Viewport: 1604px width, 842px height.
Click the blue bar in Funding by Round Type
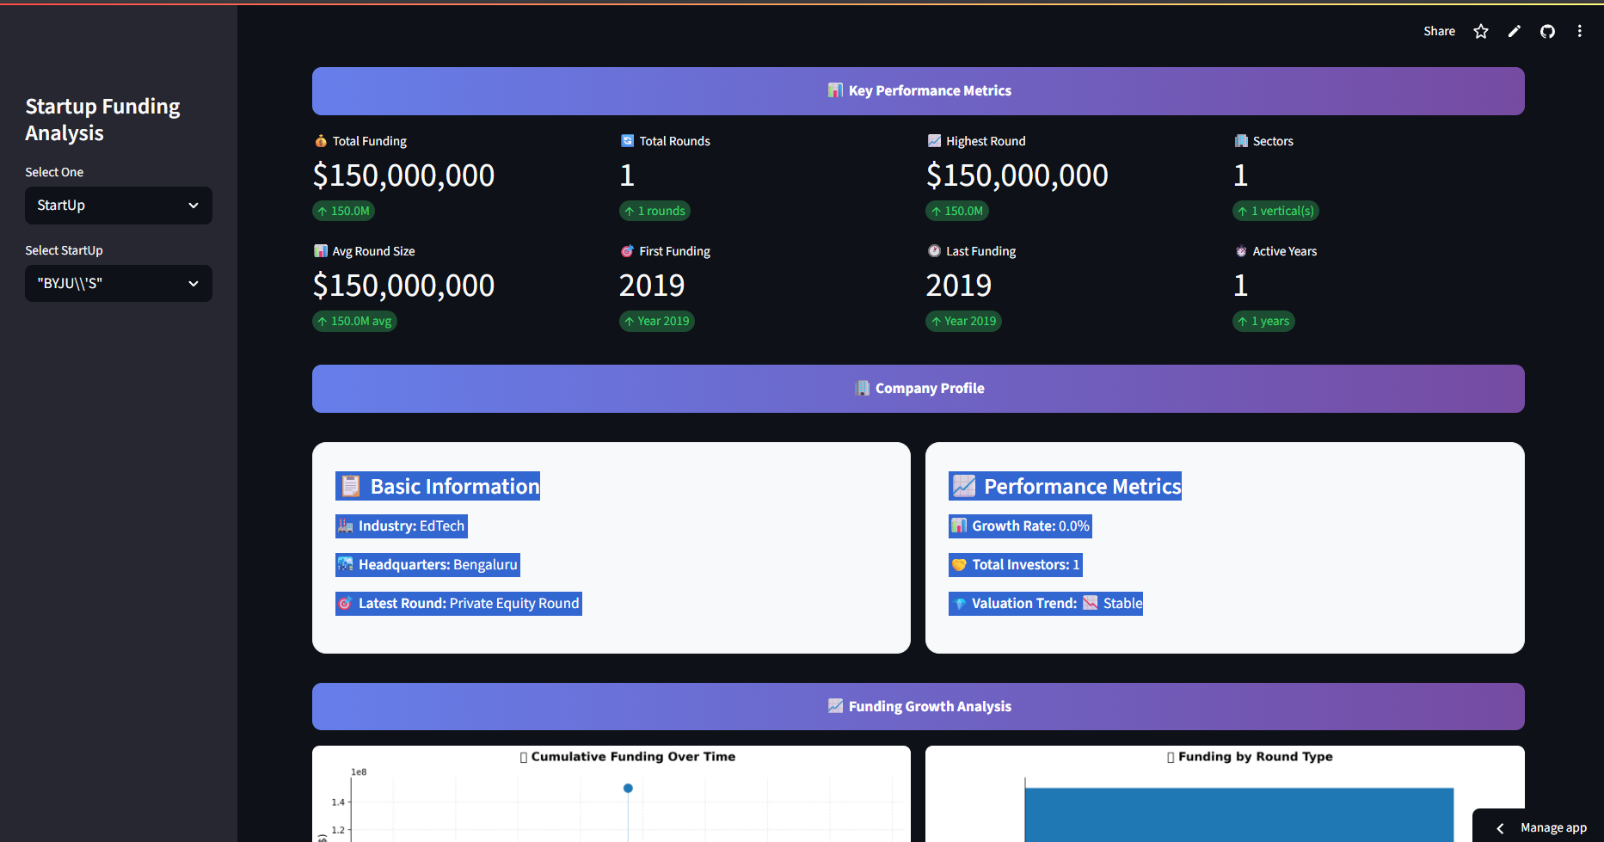click(x=1238, y=814)
